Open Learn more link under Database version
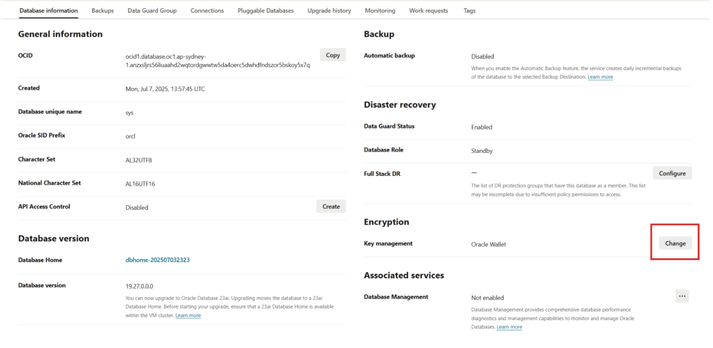 pyautogui.click(x=188, y=316)
